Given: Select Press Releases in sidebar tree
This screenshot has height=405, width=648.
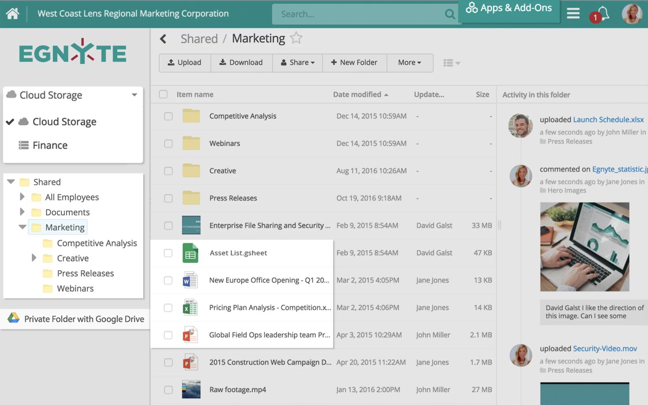Looking at the screenshot, I should [x=85, y=273].
